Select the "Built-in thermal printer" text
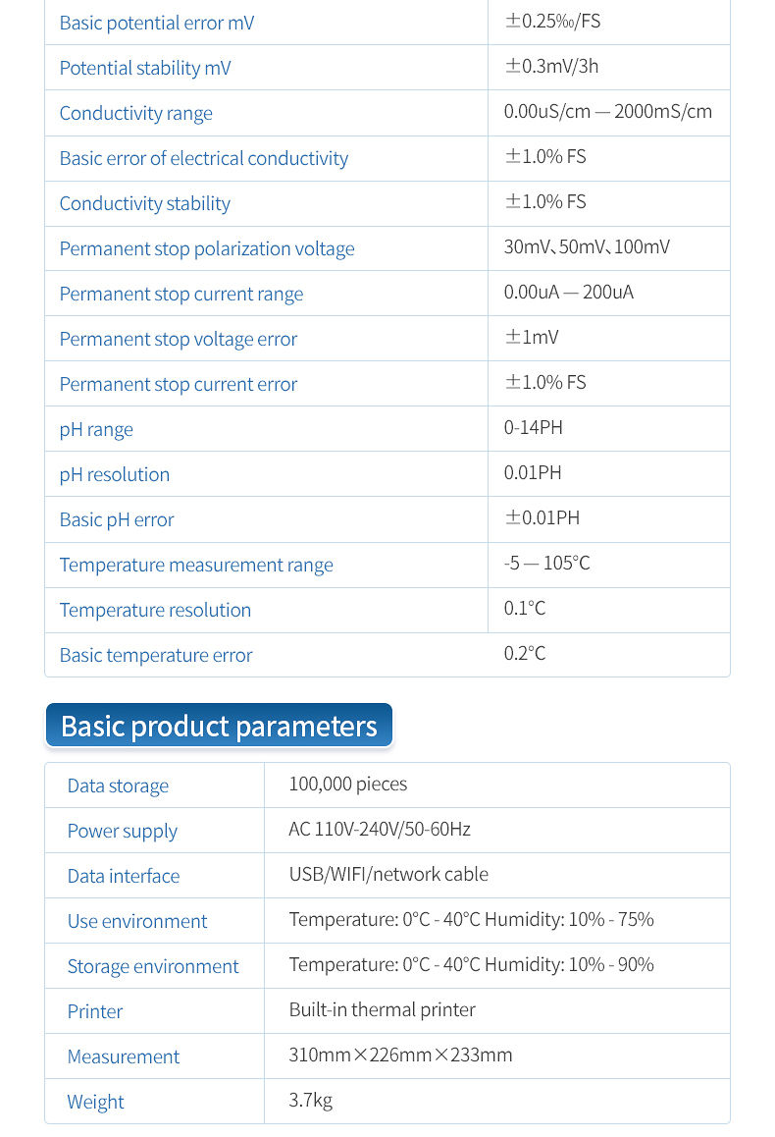The image size is (775, 1137). point(383,1009)
